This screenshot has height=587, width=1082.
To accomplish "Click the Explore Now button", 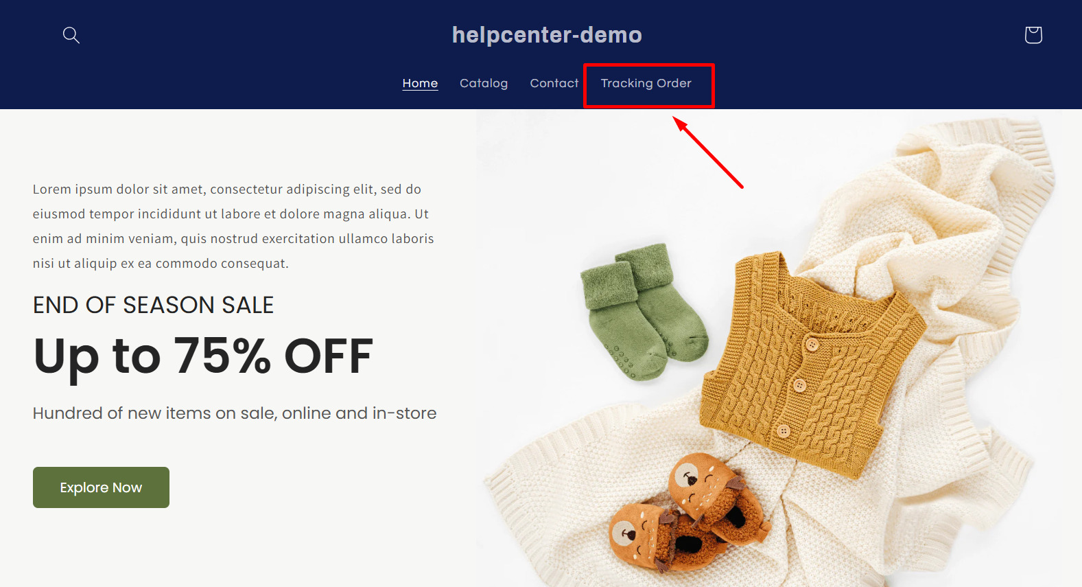I will click(x=101, y=487).
